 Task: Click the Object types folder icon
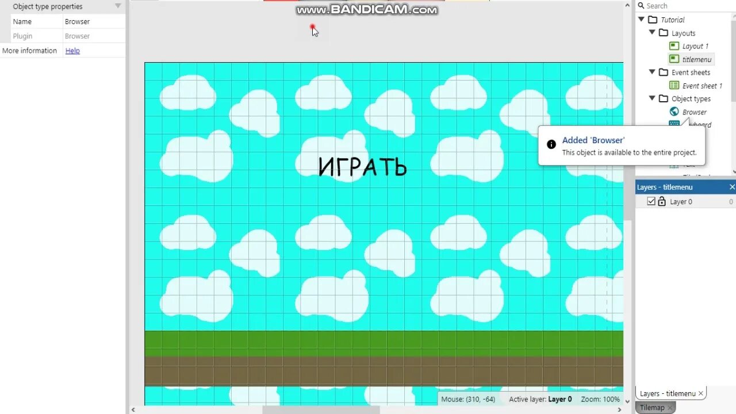[664, 99]
